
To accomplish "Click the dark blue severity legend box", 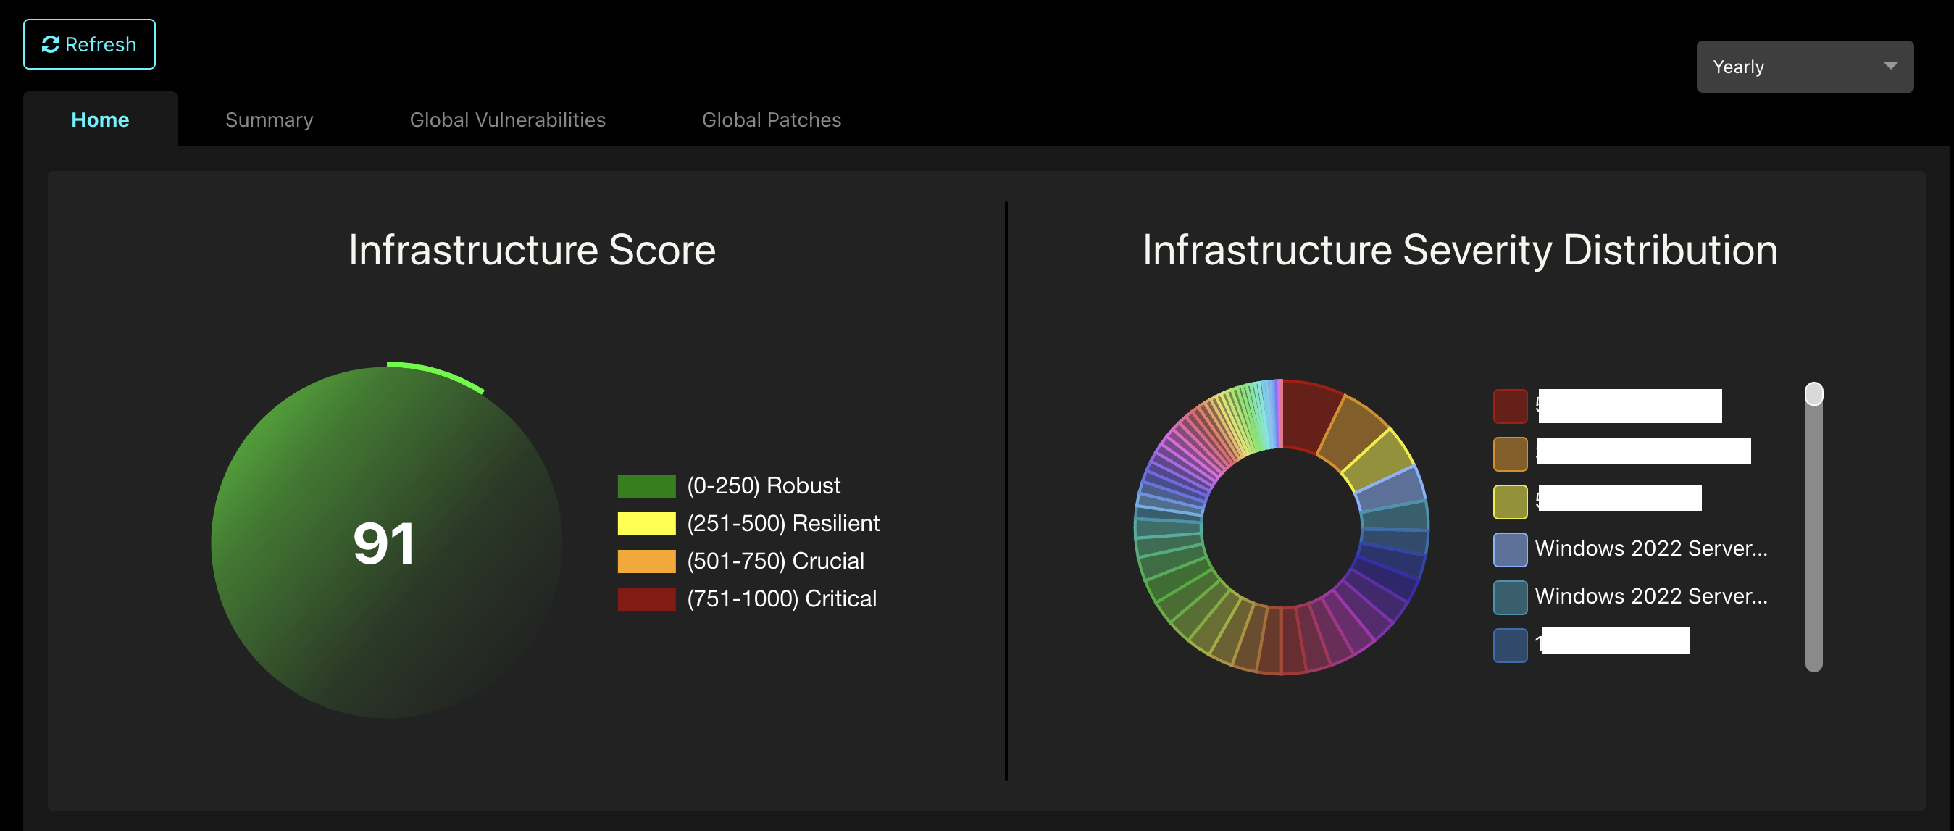I will pyautogui.click(x=1509, y=646).
